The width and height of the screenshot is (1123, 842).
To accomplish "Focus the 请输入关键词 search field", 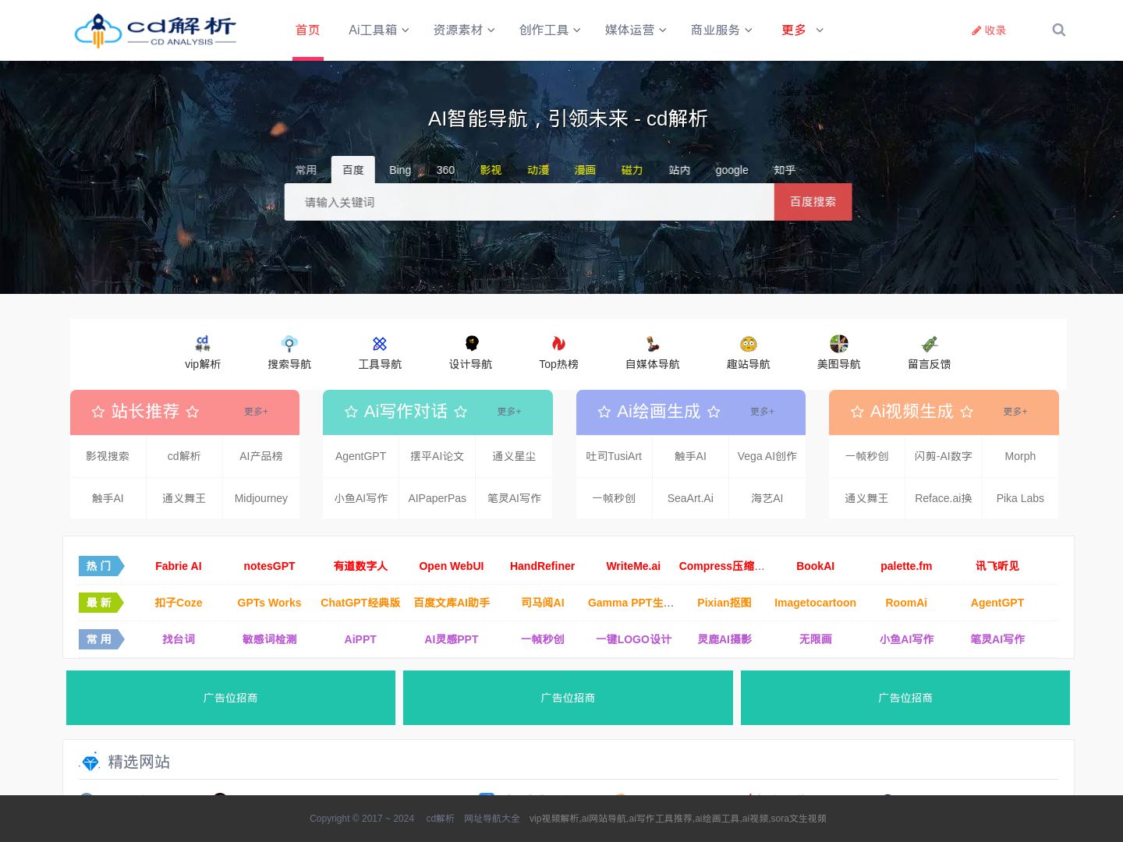I will 530,202.
